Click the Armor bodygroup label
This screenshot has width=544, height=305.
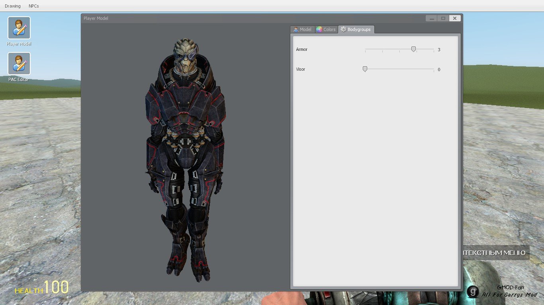[x=302, y=50]
